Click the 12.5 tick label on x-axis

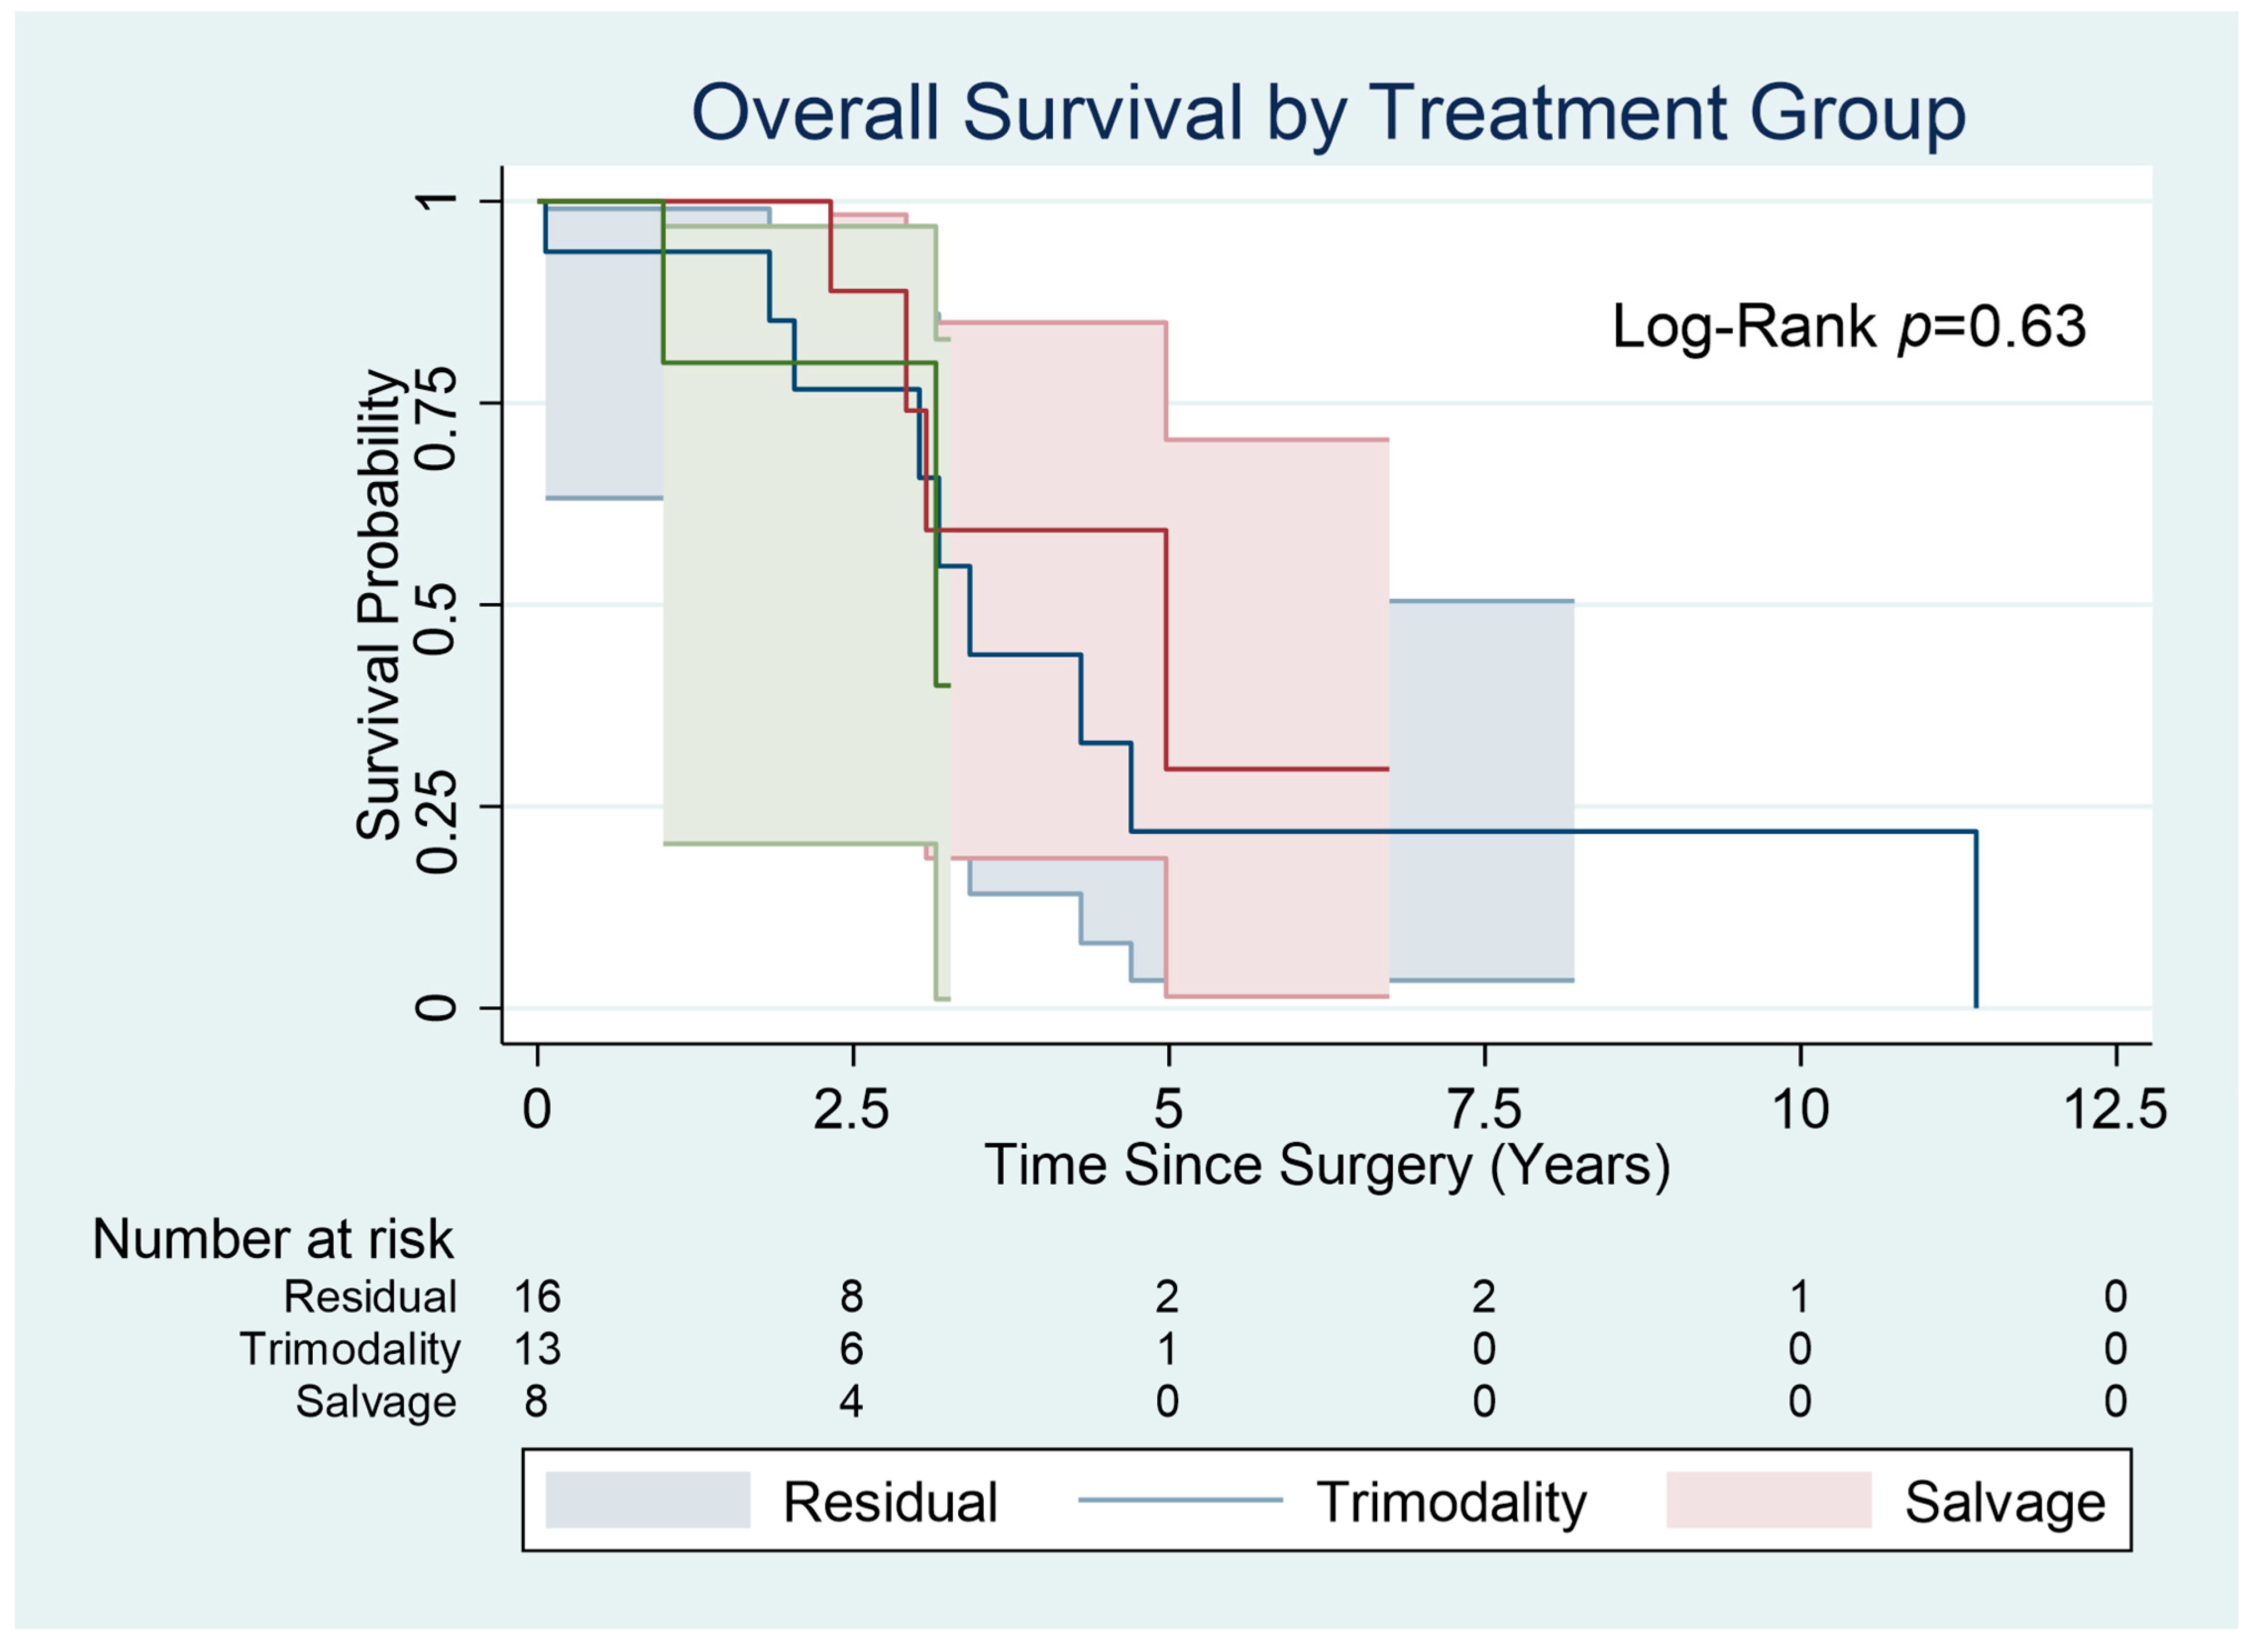pyautogui.click(x=2114, y=1109)
